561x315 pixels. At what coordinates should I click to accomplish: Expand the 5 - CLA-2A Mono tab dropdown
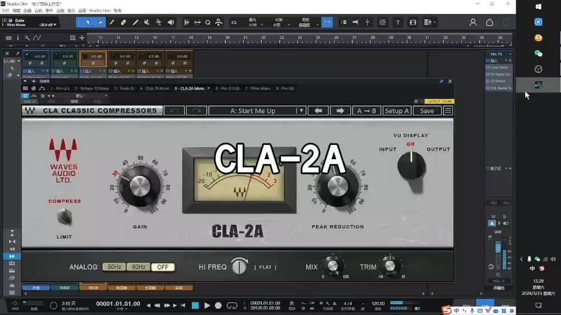209,89
